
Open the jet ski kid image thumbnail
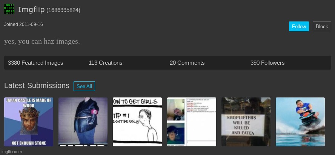pyautogui.click(x=300, y=122)
